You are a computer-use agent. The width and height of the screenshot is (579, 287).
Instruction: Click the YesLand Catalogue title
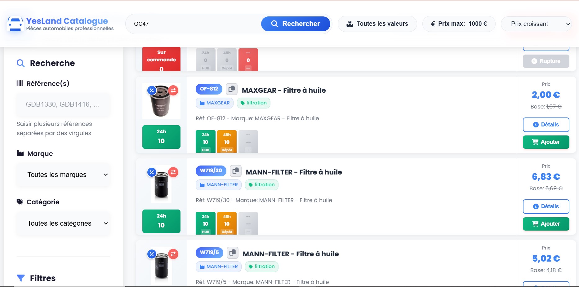(x=67, y=21)
